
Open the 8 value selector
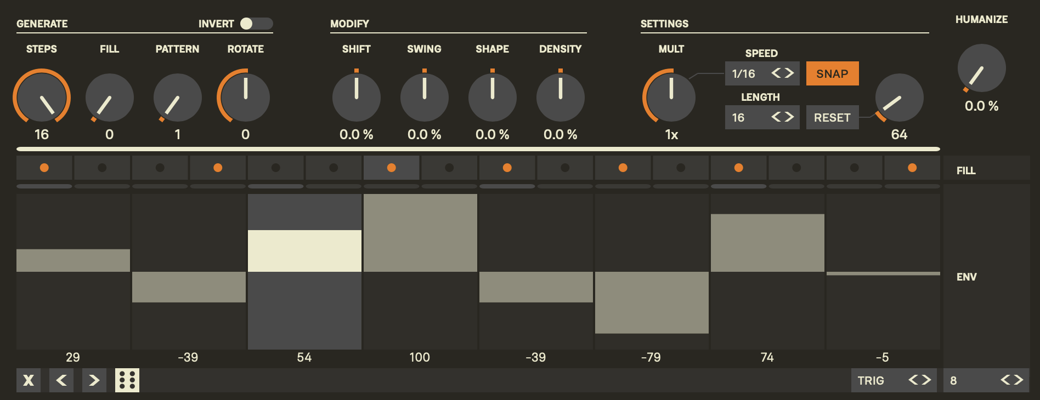(x=986, y=380)
